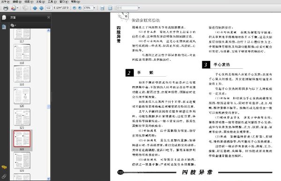Select the page 118 thumbnail

pos(22,52)
